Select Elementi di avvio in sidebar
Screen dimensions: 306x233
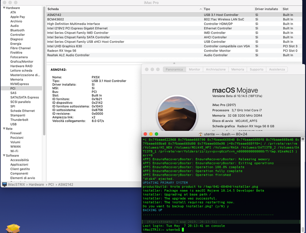tap(23, 178)
